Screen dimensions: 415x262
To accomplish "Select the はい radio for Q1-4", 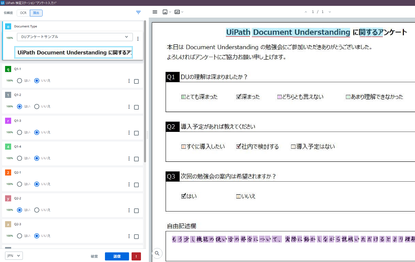I will coord(20,158).
